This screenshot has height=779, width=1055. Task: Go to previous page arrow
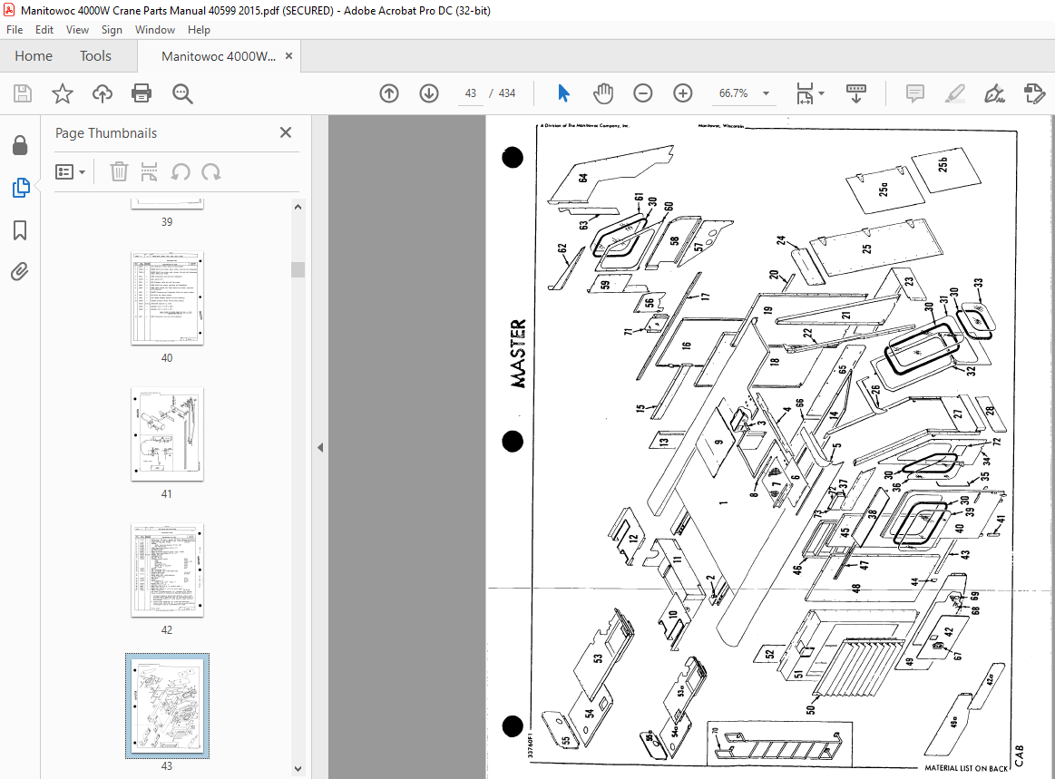click(x=389, y=93)
